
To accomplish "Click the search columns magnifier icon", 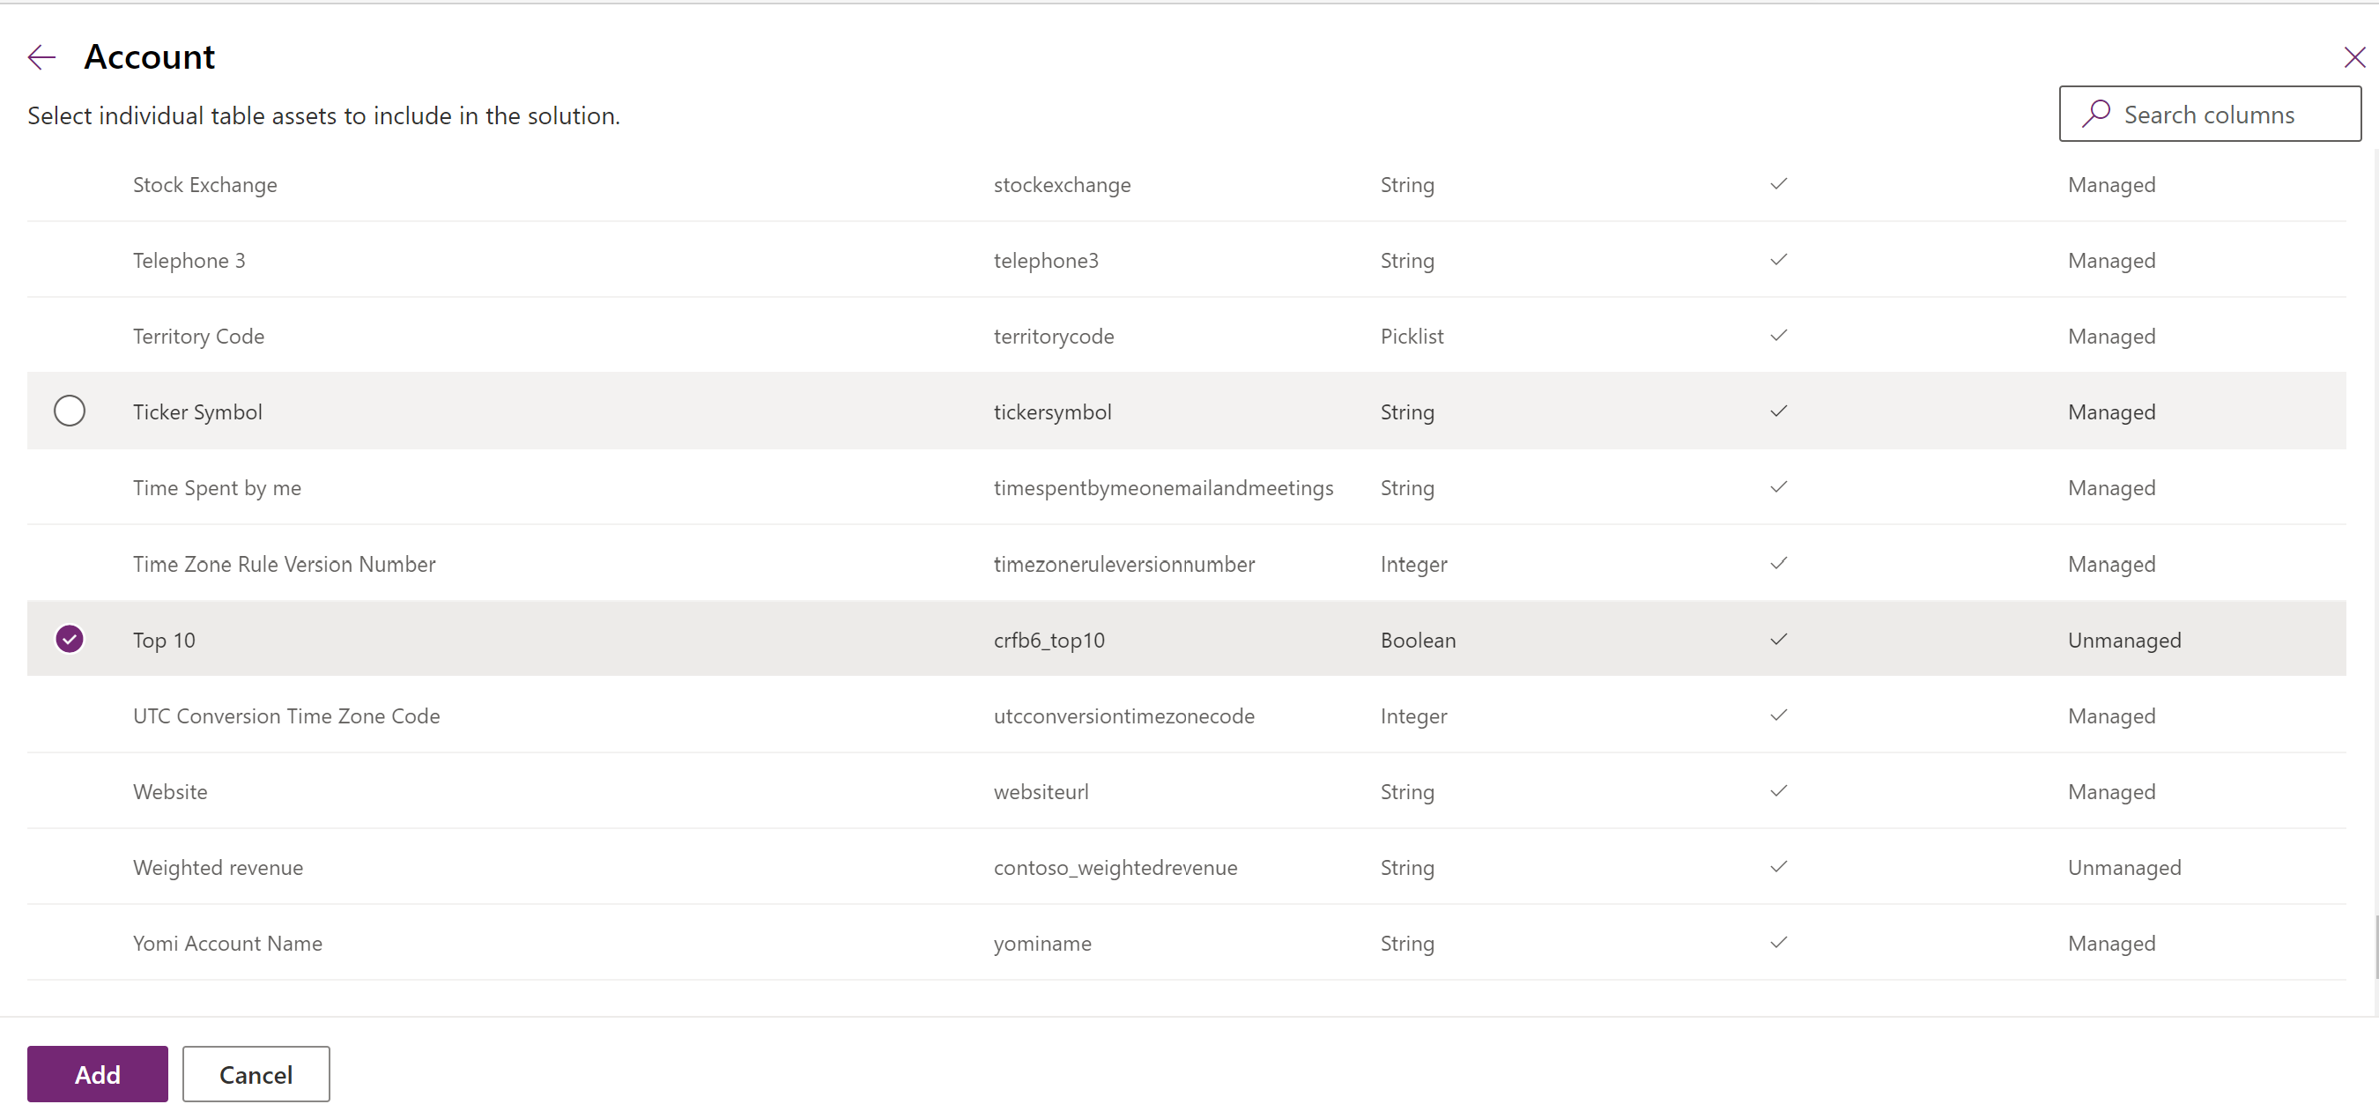I will (x=2097, y=114).
